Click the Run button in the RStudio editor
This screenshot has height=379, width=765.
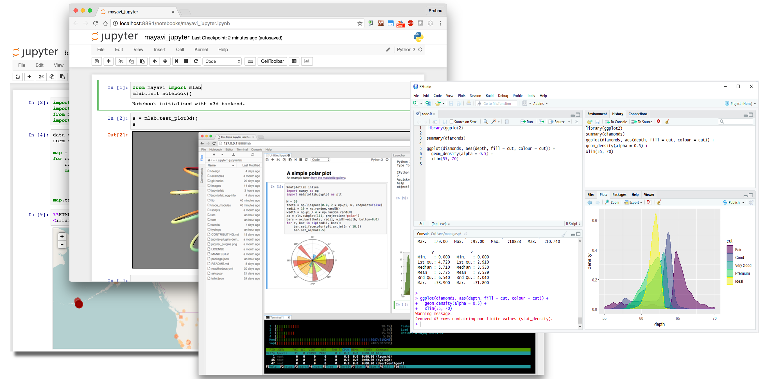click(x=527, y=122)
